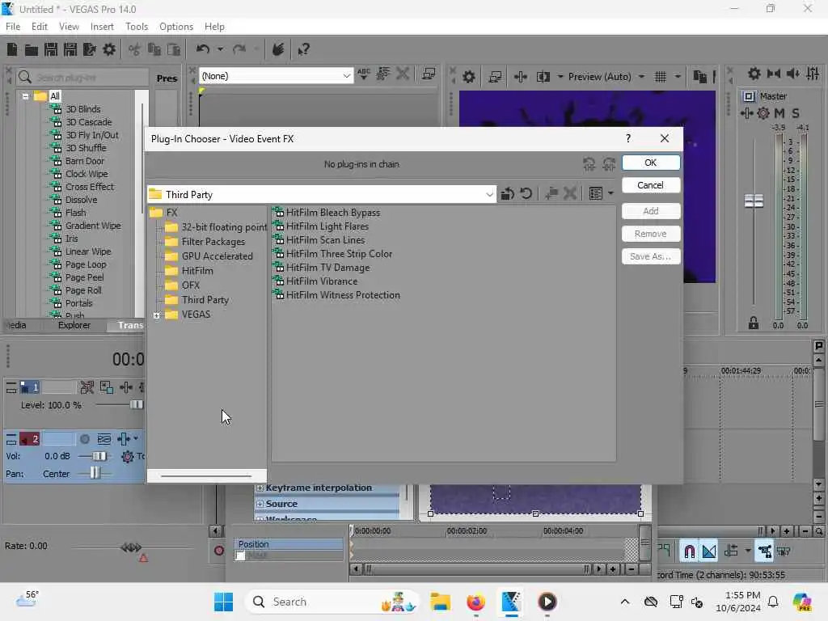Open the Third Party folder dropdown
This screenshot has height=621, width=828.
(x=489, y=195)
